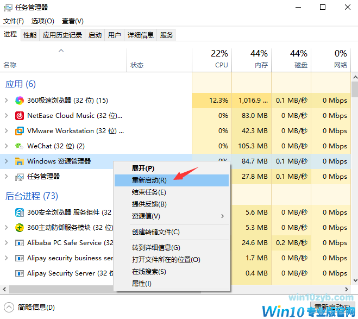This screenshot has width=358, height=319.
Task: Expand the Alibaba PC Safe Service group
Action: click(x=7, y=243)
